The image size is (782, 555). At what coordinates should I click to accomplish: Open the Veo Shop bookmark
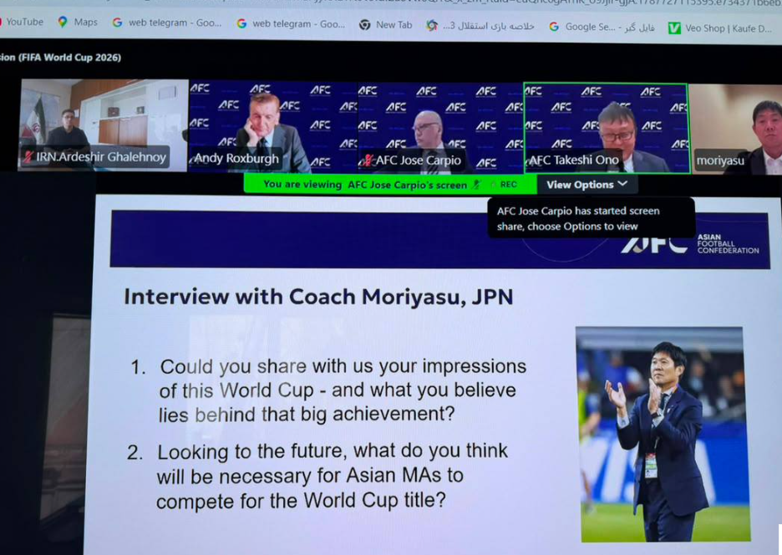[720, 28]
